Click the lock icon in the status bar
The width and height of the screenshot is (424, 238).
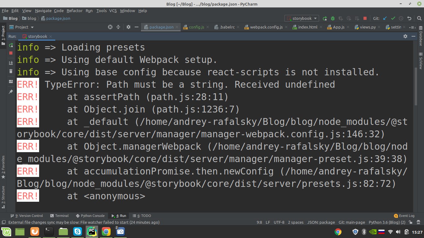411,222
